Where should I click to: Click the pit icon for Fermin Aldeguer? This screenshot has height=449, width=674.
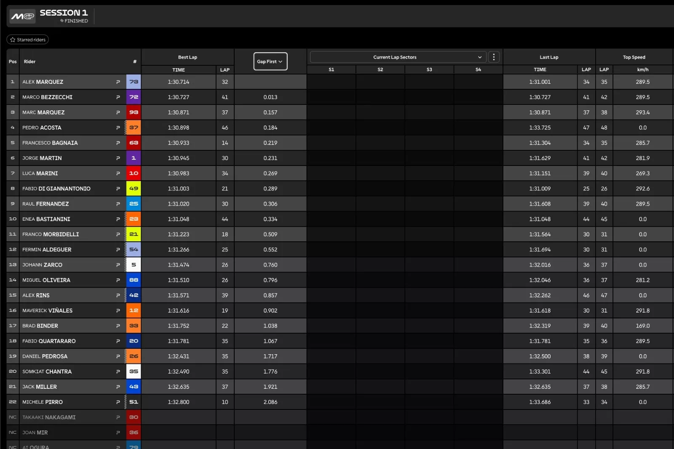[118, 250]
